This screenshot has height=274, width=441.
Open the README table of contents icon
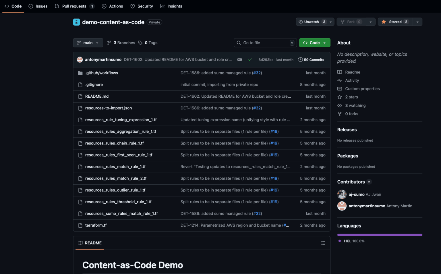(x=323, y=243)
